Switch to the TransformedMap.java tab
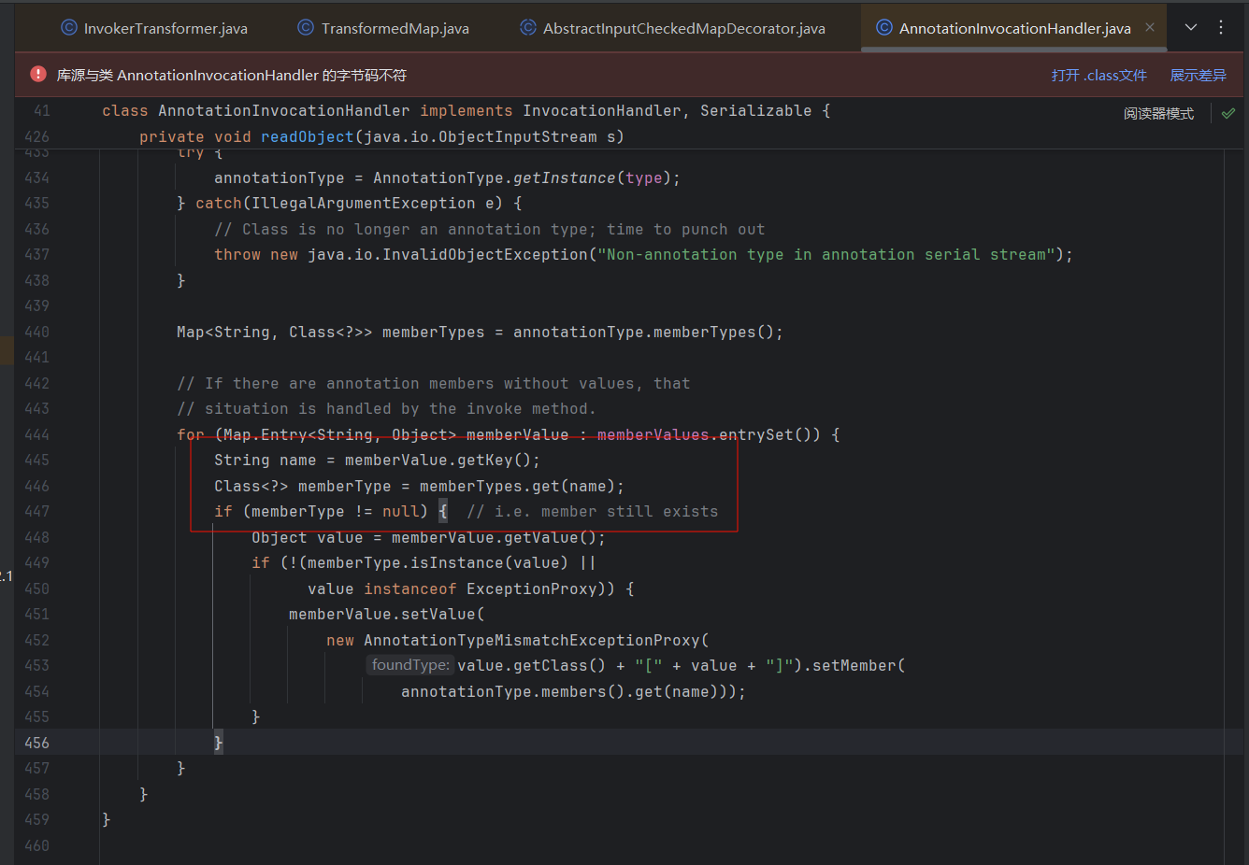Image resolution: width=1249 pixels, height=865 pixels. (x=395, y=29)
